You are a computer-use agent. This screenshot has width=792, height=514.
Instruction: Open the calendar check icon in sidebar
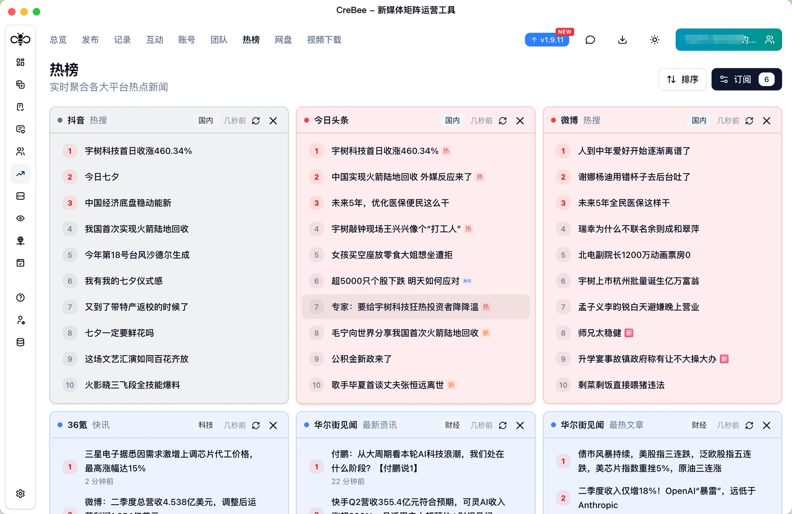tap(20, 263)
